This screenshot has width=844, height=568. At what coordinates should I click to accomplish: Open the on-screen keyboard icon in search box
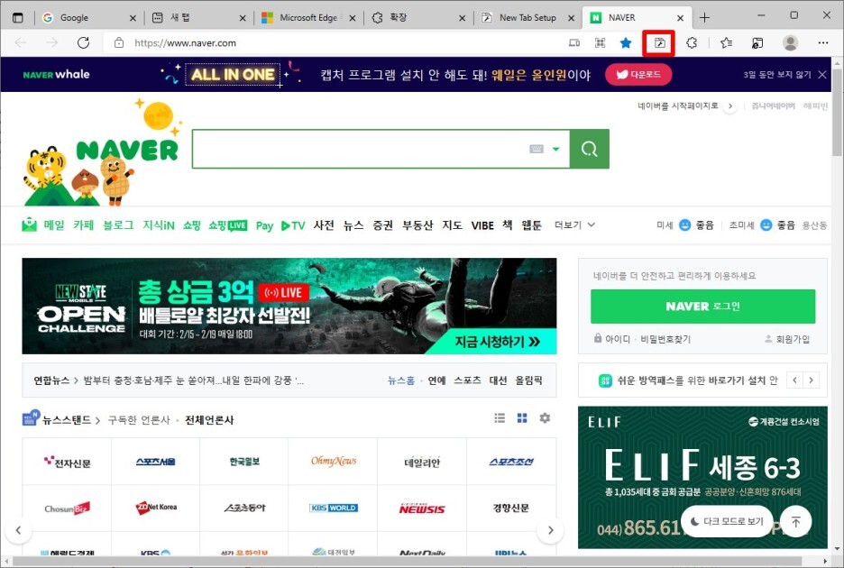(537, 149)
